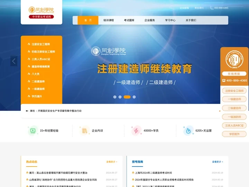The height and width of the screenshot is (187, 249).
Task: Click the pink lightning icon for 40000+学员
Action: 136,131
